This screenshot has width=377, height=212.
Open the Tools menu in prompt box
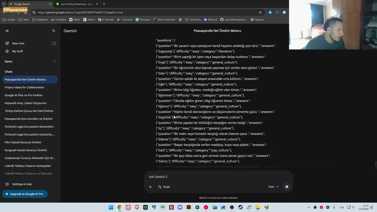tap(164, 187)
